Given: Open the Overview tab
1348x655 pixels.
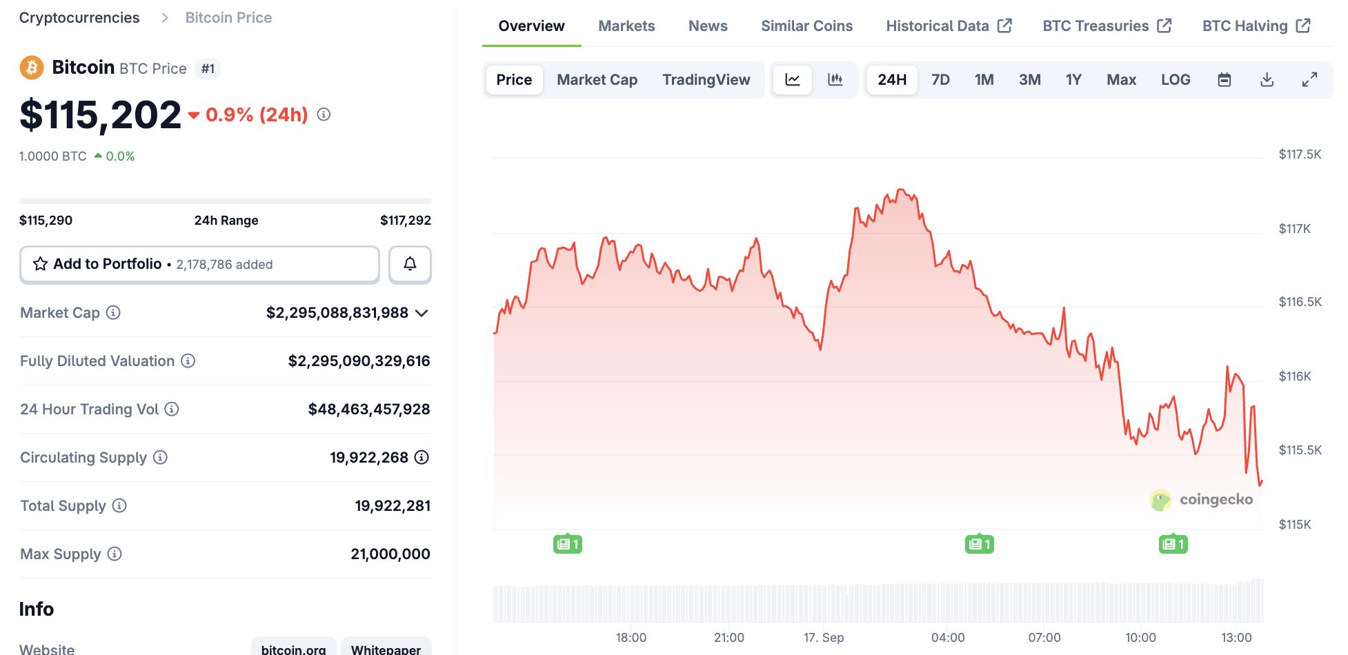Looking at the screenshot, I should click(x=531, y=26).
